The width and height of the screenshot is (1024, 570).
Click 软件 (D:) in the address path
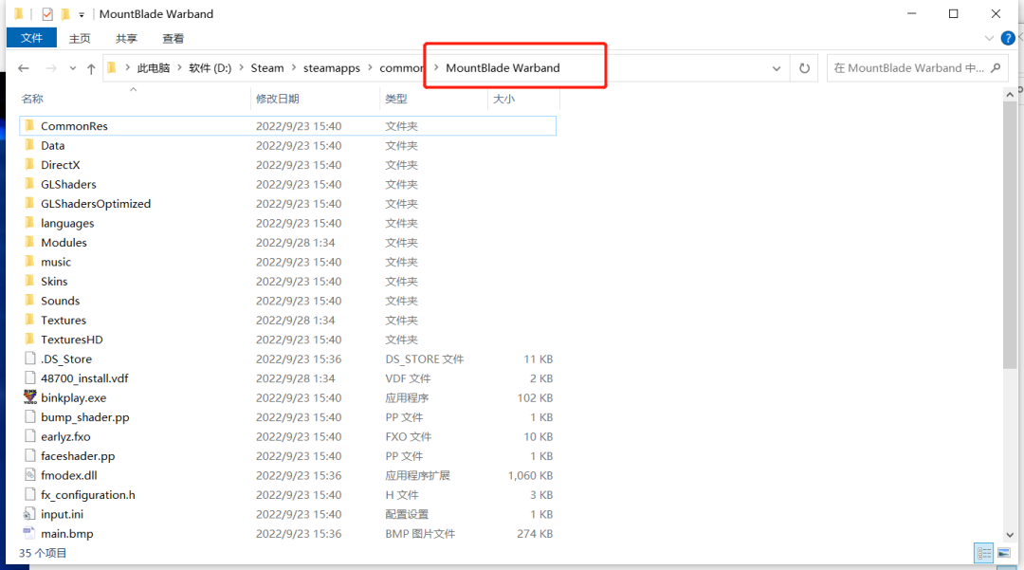pyautogui.click(x=210, y=68)
